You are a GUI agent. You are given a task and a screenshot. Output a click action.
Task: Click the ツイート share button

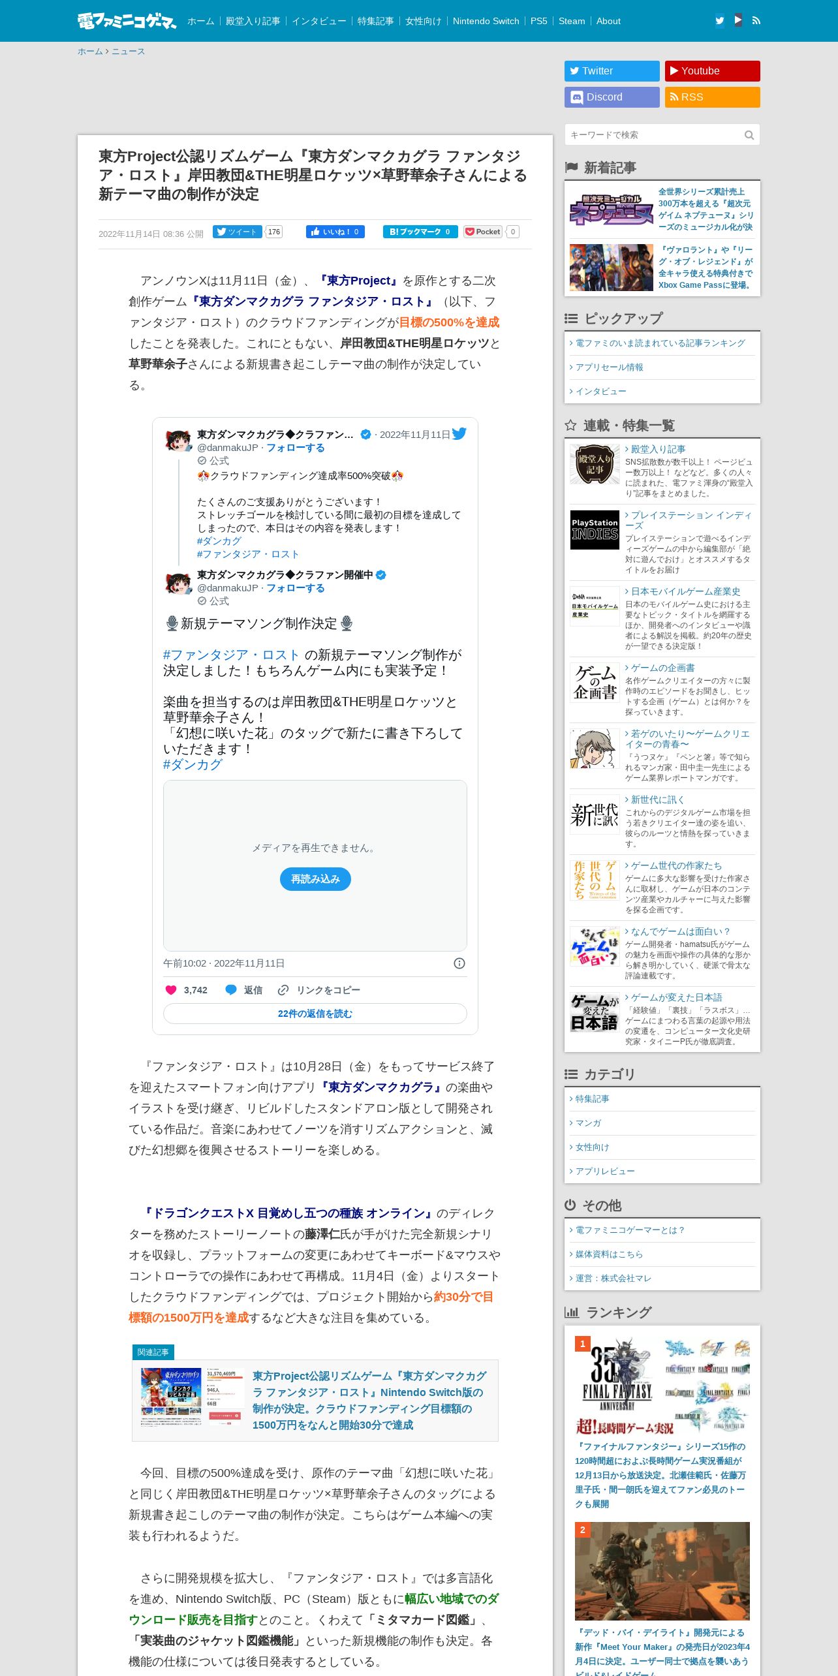click(x=238, y=232)
